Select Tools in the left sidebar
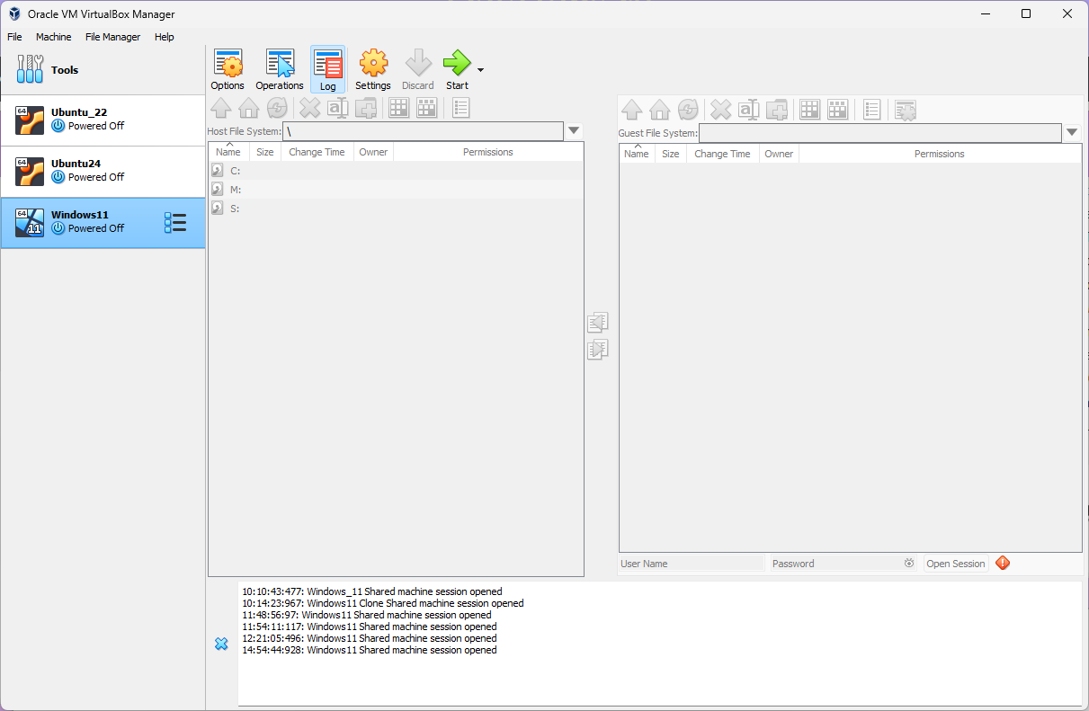The width and height of the screenshot is (1089, 711). tap(103, 70)
